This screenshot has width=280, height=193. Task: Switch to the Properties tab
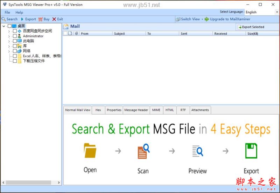pyautogui.click(x=114, y=110)
